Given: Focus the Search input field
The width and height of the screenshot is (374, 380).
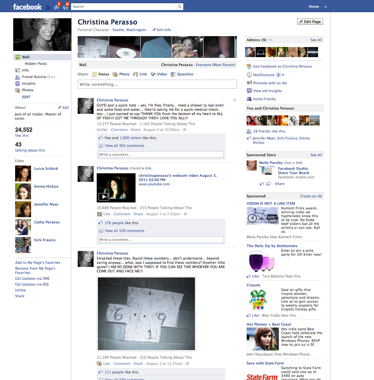Looking at the screenshot, I should [x=124, y=7].
